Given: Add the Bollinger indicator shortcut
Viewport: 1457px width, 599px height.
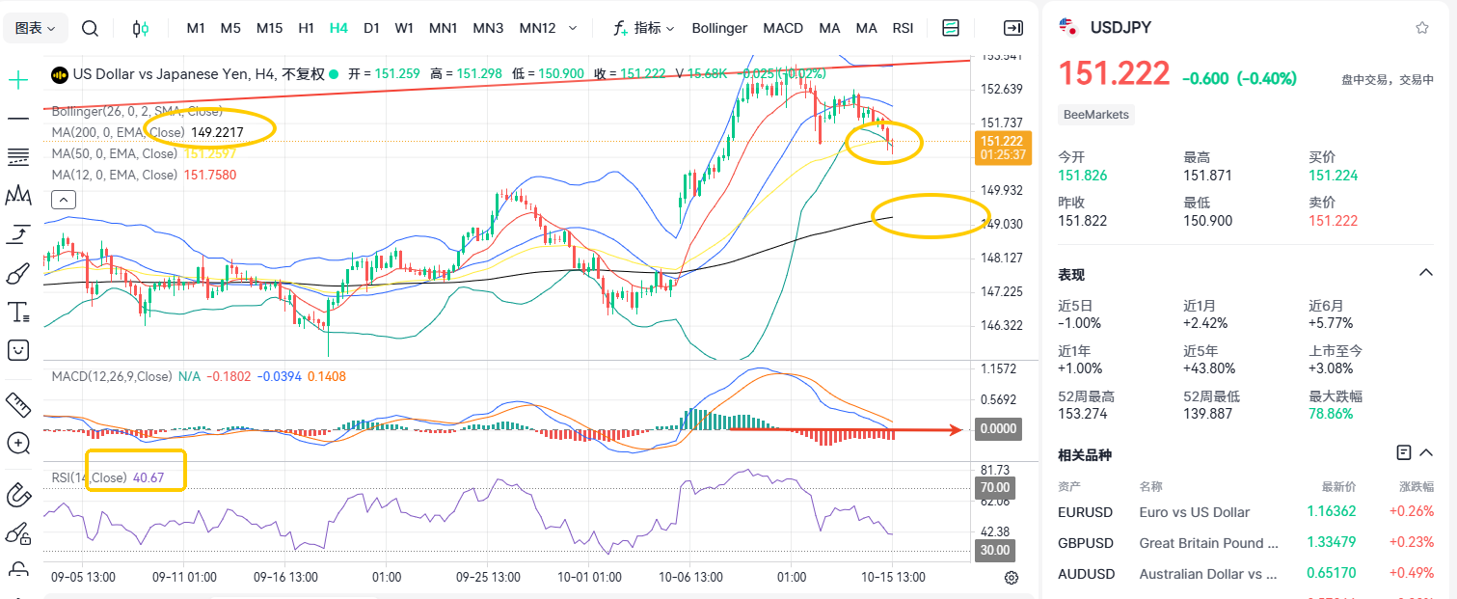Looking at the screenshot, I should click(719, 28).
